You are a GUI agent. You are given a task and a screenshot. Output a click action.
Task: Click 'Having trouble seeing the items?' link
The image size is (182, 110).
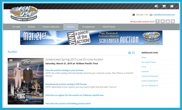143,22
